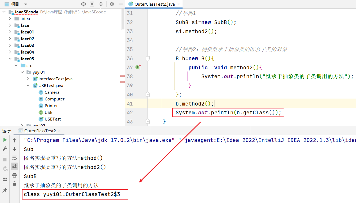Click the grayed bug icon in run toolbar
This screenshot has height=203, width=356.
(x=5, y=168)
